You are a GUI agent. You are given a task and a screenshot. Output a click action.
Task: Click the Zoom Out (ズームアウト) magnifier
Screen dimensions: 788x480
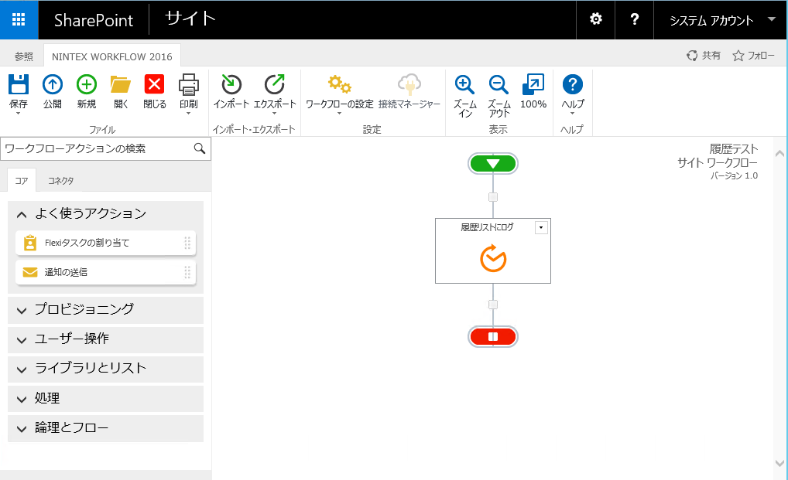click(499, 85)
